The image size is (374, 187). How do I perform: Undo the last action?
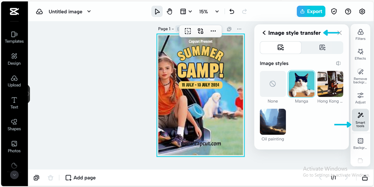pyautogui.click(x=232, y=12)
